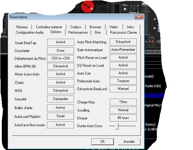Open the Codecs tab
The image size is (193, 150).
76,27
